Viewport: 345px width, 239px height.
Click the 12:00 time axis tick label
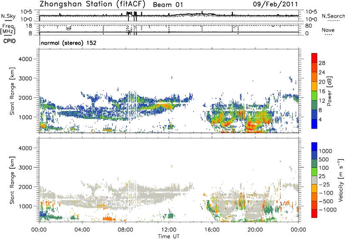pos(169,230)
